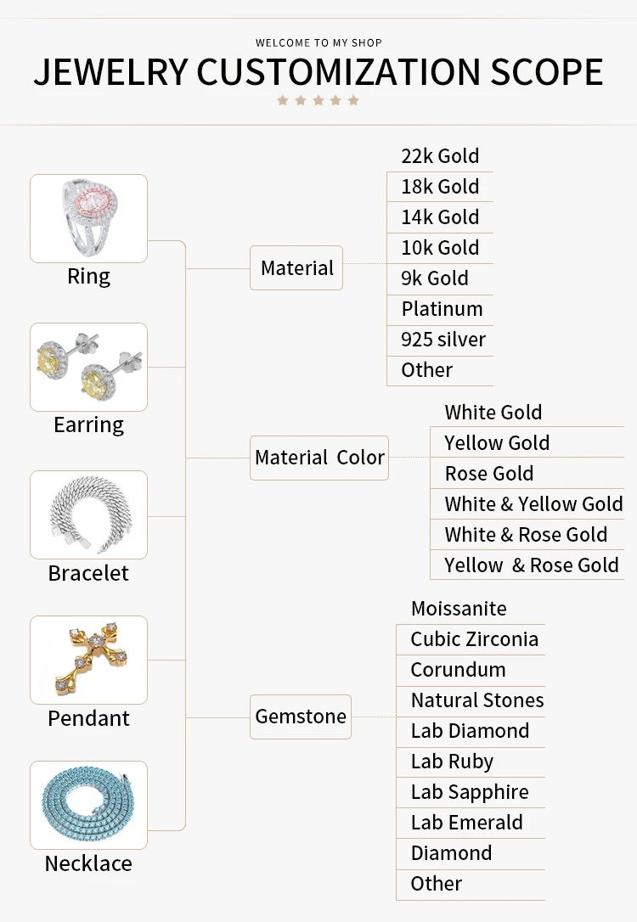Click the Material Color box
Screen dimensions: 637x922
pyautogui.click(x=319, y=458)
